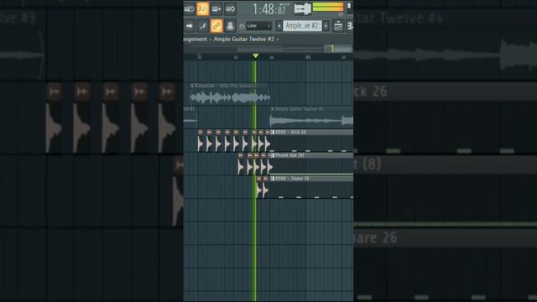The height and width of the screenshot is (302, 537).
Task: Click the green playhead marker on timeline
Action: (255, 56)
